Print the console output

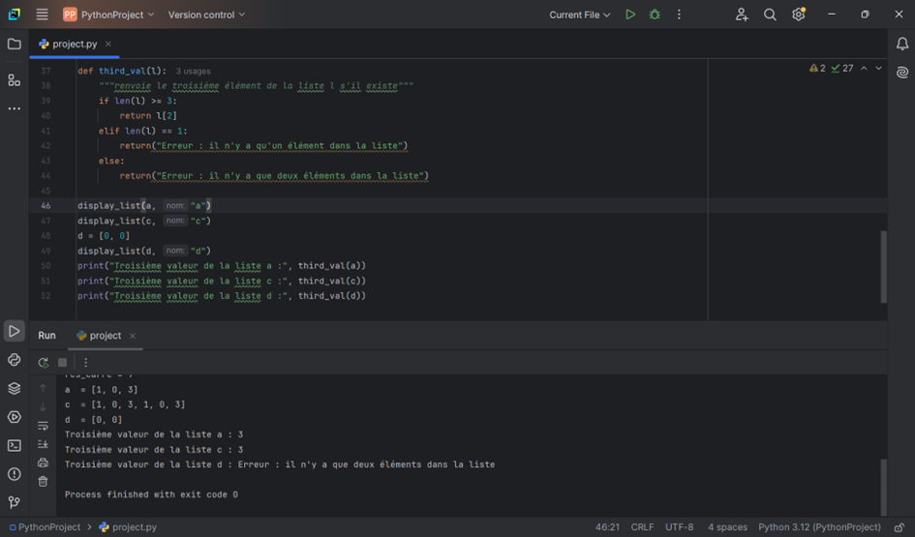[43, 462]
